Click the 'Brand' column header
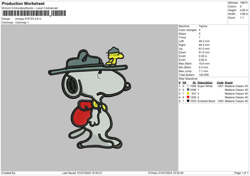The width and height of the screenshot is (250, 176). 229,83
